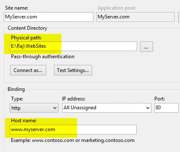
Task: Click the Site name input field
Action: 48,17
